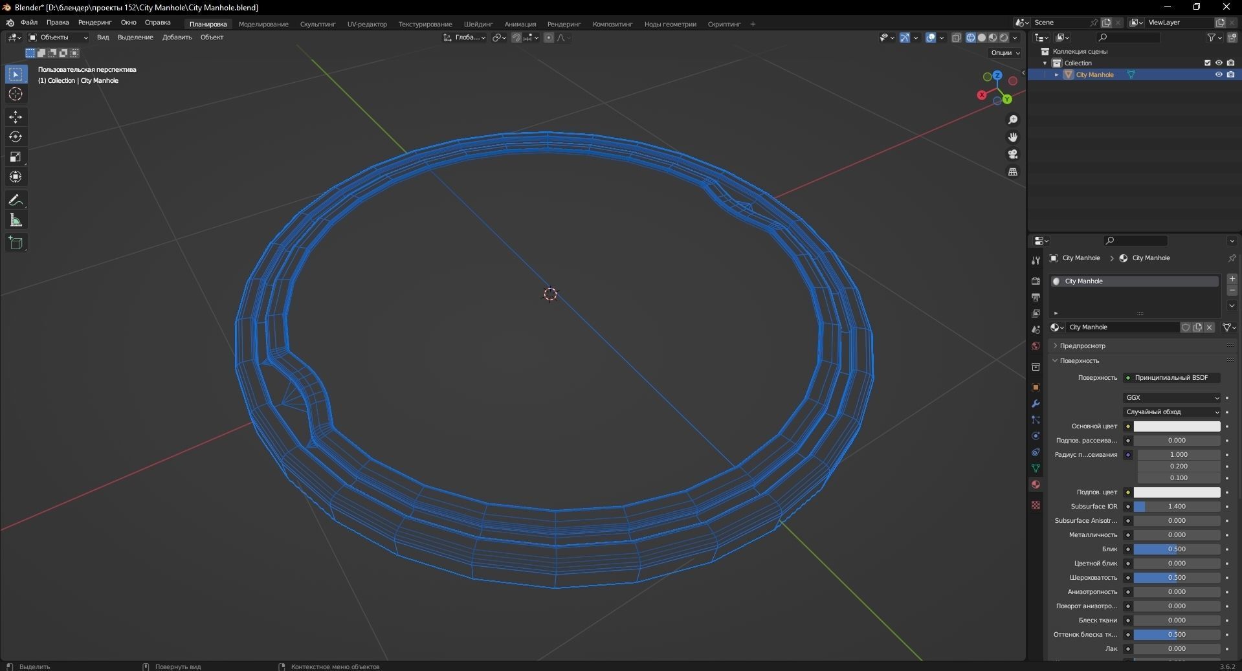Toggle X-ray display in viewport header
Screen dimensions: 1242x671
(957, 38)
